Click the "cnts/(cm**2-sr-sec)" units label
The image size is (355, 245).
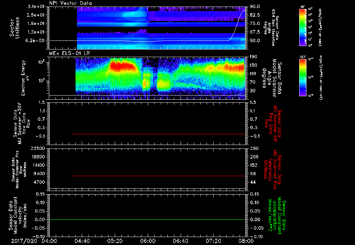coord(320,27)
